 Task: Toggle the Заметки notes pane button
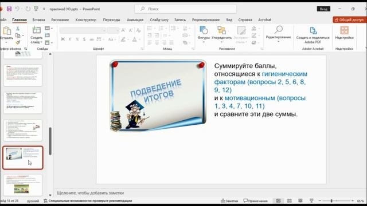[229, 201]
